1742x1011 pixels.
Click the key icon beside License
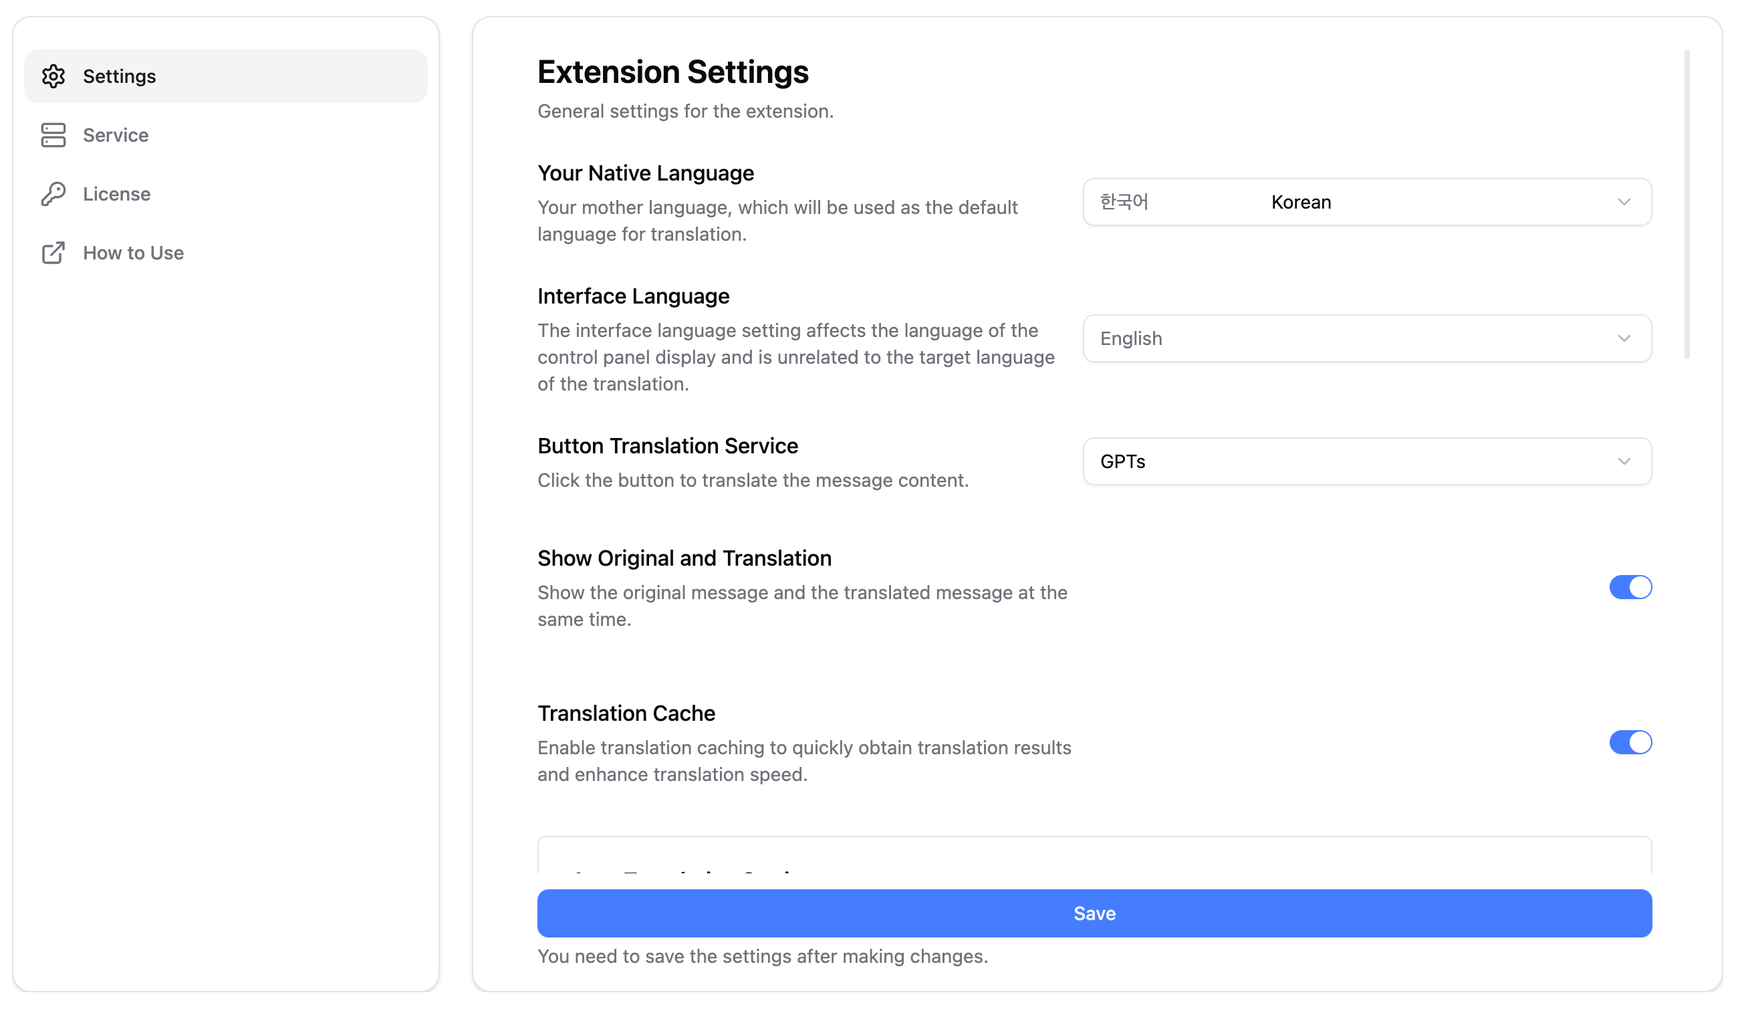[53, 194]
